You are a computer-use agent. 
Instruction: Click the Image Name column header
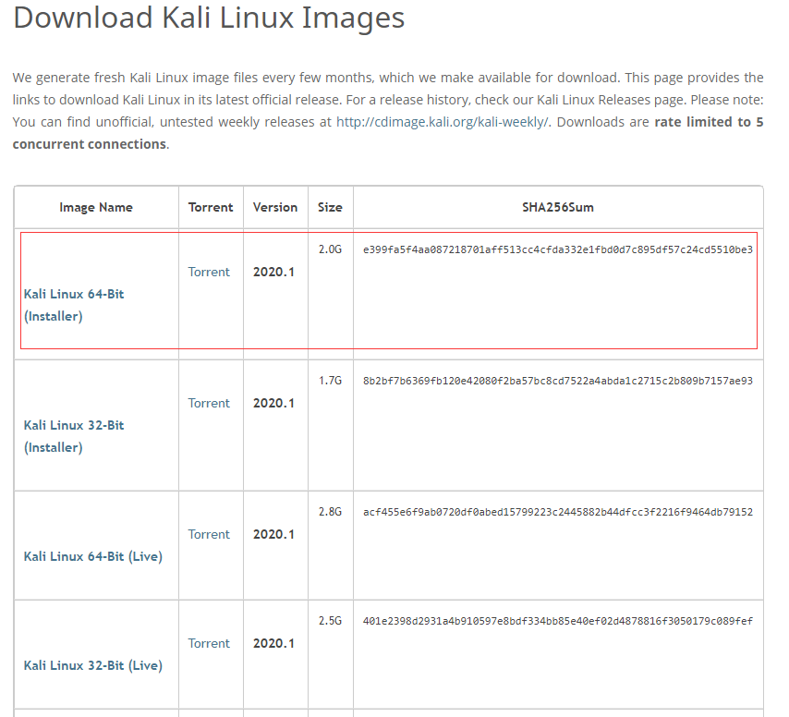click(x=96, y=207)
